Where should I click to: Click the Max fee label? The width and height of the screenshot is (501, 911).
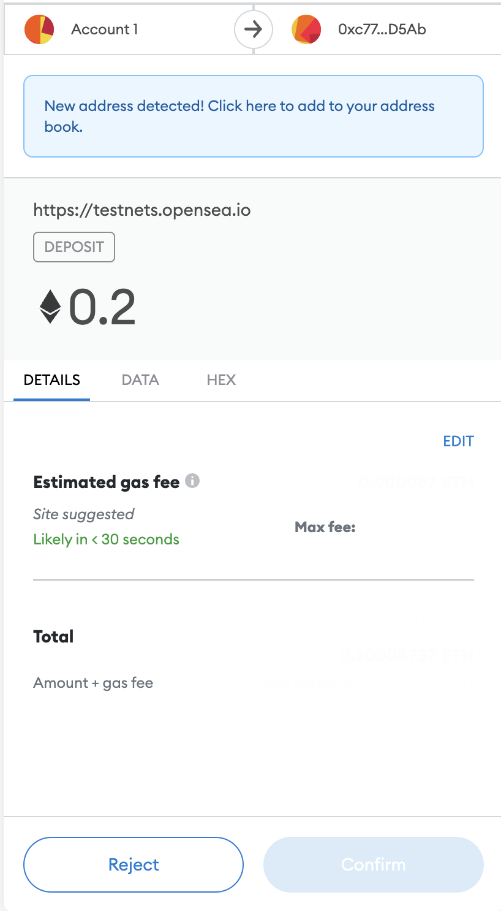pos(325,527)
